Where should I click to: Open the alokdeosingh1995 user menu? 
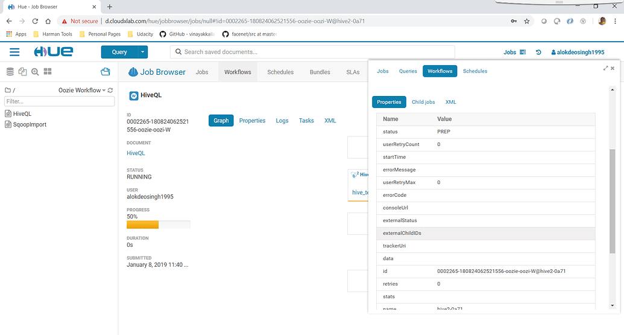tap(578, 53)
